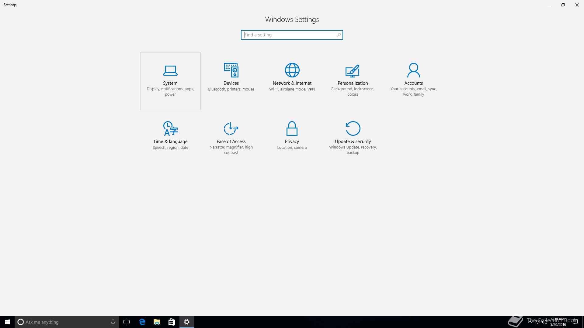Image resolution: width=584 pixels, height=328 pixels.
Task: Open the network status tray icon
Action: [537, 322]
